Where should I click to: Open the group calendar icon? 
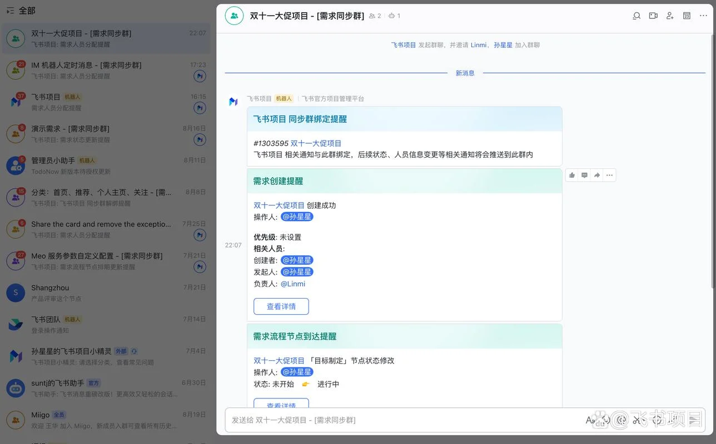tap(687, 16)
